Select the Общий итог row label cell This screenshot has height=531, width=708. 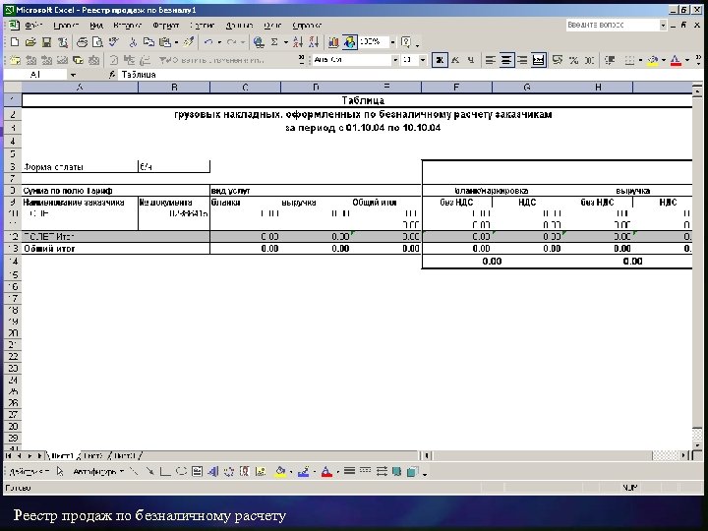116,249
